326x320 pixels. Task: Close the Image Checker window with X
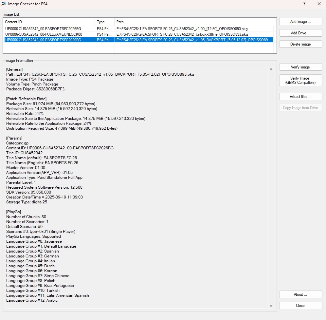(x=319, y=4)
